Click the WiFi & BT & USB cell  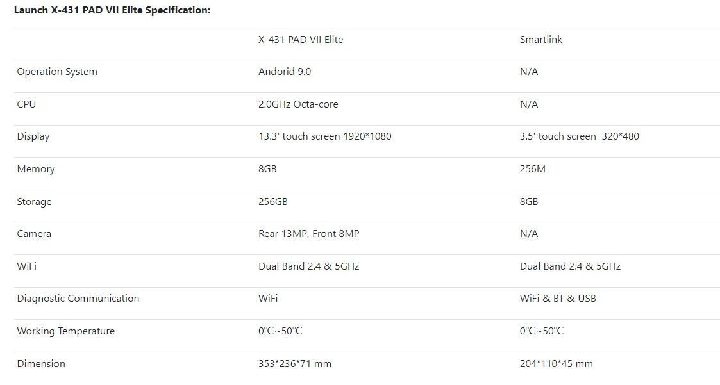(x=558, y=299)
